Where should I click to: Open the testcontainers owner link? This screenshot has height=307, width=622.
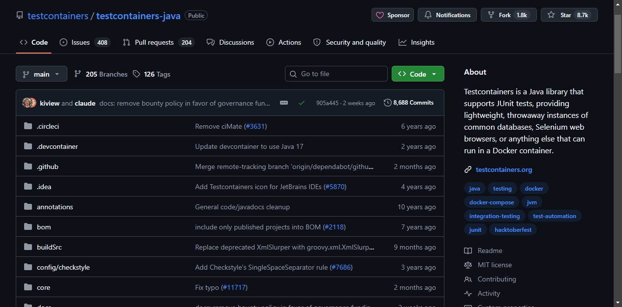[58, 16]
